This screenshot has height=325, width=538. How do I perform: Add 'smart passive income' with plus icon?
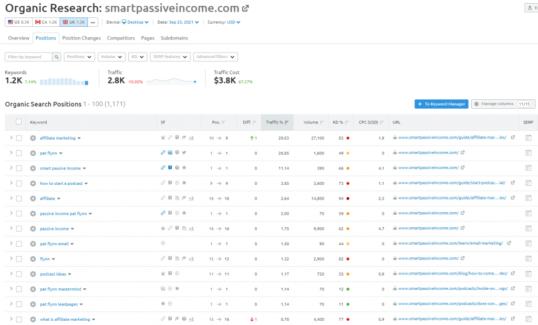pos(33,169)
